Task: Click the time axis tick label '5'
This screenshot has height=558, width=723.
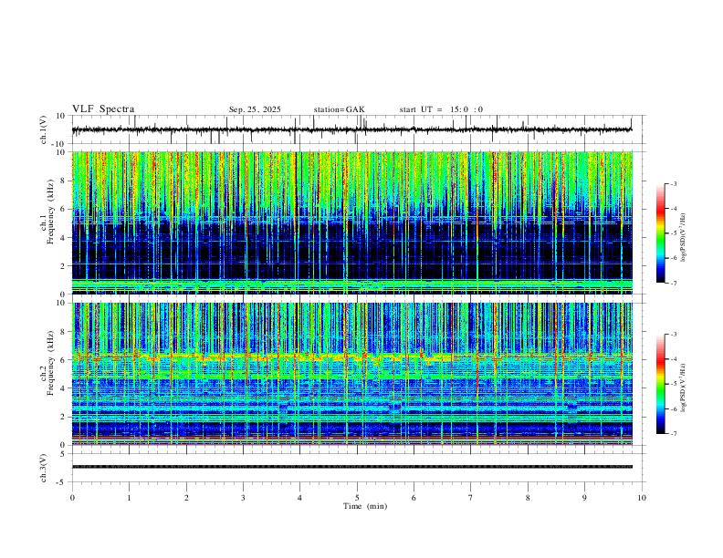Action: 357,498
